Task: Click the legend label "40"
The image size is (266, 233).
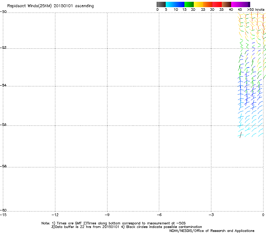Action: (231, 10)
